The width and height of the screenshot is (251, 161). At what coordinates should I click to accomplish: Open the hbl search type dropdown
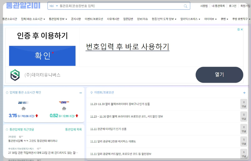[54, 6]
